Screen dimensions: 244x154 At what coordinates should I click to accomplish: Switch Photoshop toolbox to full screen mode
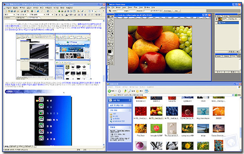tap(112, 60)
